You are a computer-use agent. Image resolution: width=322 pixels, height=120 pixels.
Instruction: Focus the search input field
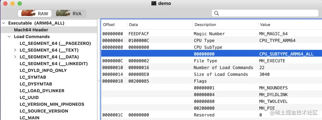click(x=265, y=13)
